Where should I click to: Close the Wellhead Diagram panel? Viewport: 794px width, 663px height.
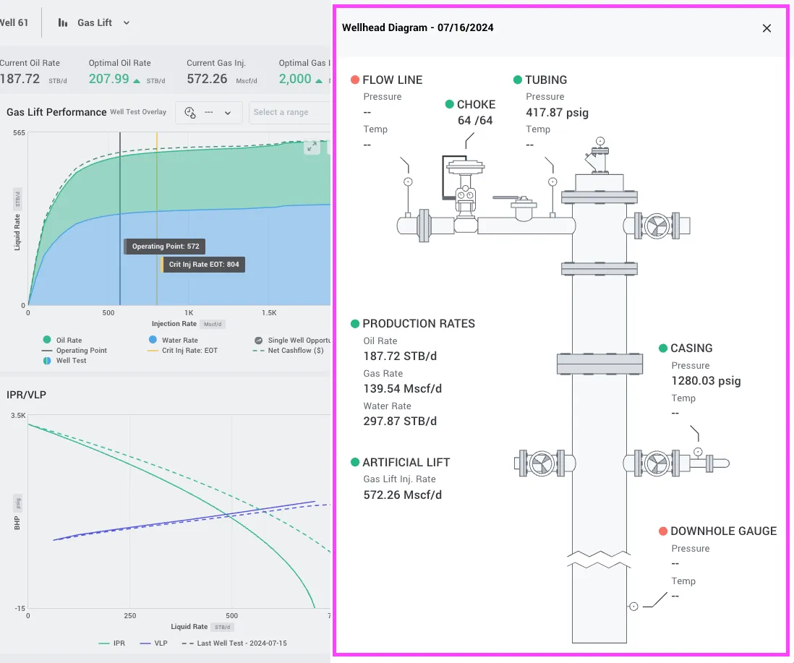coord(767,28)
